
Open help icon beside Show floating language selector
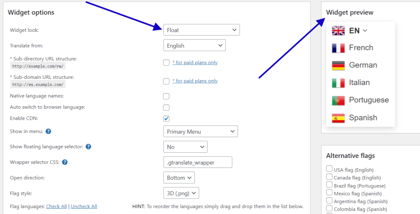pos(89,147)
